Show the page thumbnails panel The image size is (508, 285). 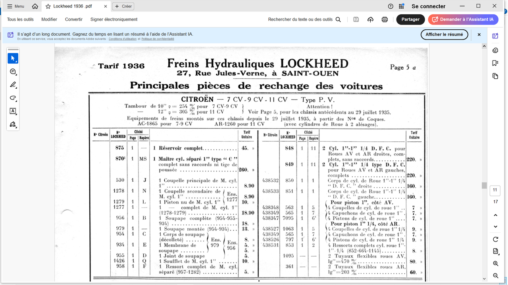495,76
